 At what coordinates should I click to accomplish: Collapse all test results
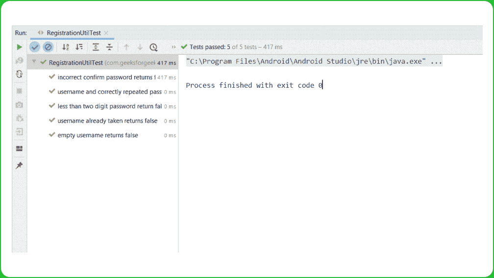tap(109, 47)
